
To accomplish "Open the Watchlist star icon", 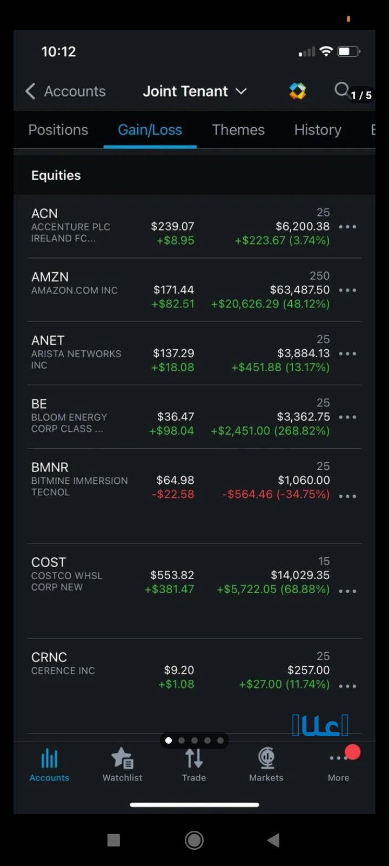I will [122, 759].
